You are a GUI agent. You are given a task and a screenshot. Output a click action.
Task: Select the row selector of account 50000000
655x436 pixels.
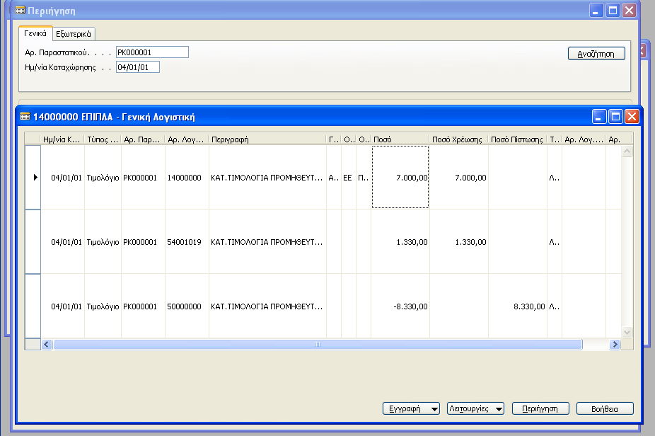coord(33,306)
